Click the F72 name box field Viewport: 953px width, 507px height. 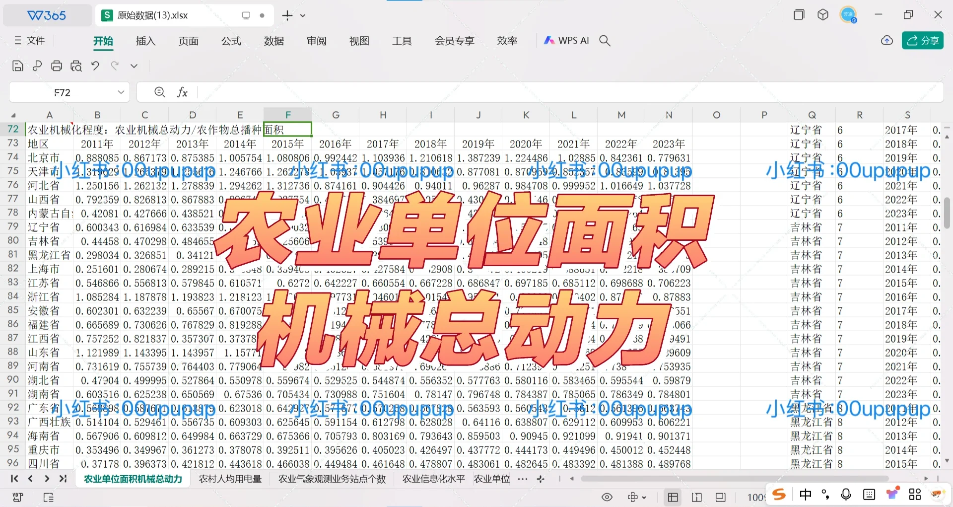pos(63,92)
